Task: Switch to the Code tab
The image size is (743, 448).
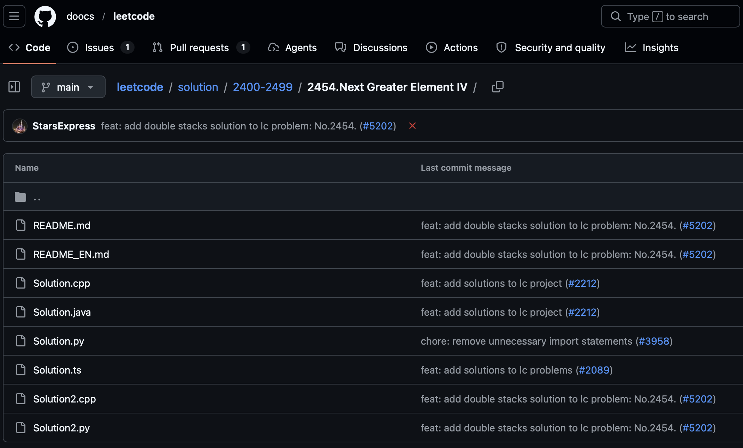Action: coord(30,48)
